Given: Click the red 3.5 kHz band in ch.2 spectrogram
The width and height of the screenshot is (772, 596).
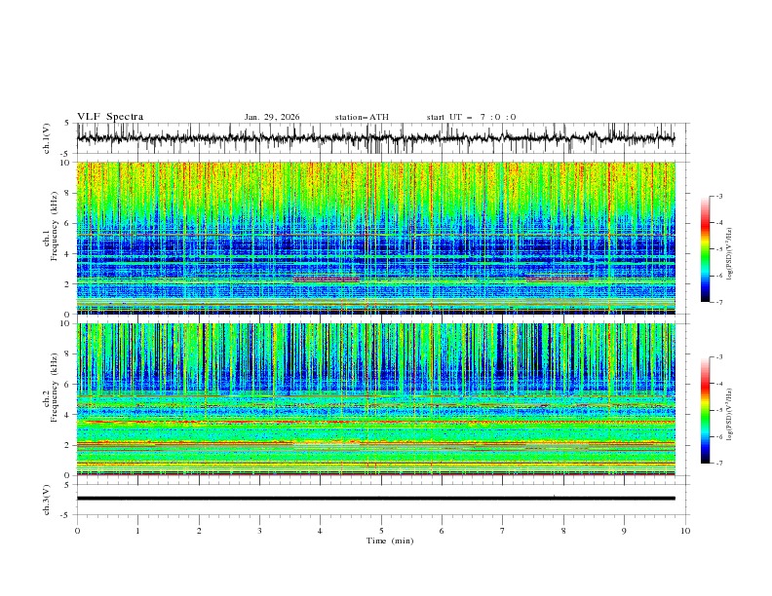Looking at the screenshot, I should coord(375,422).
